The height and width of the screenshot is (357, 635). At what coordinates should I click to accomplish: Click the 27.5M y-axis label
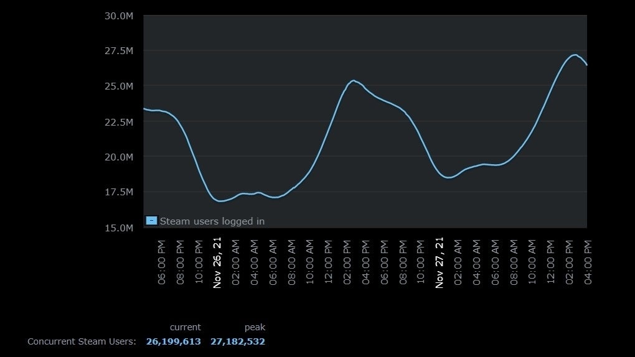118,50
